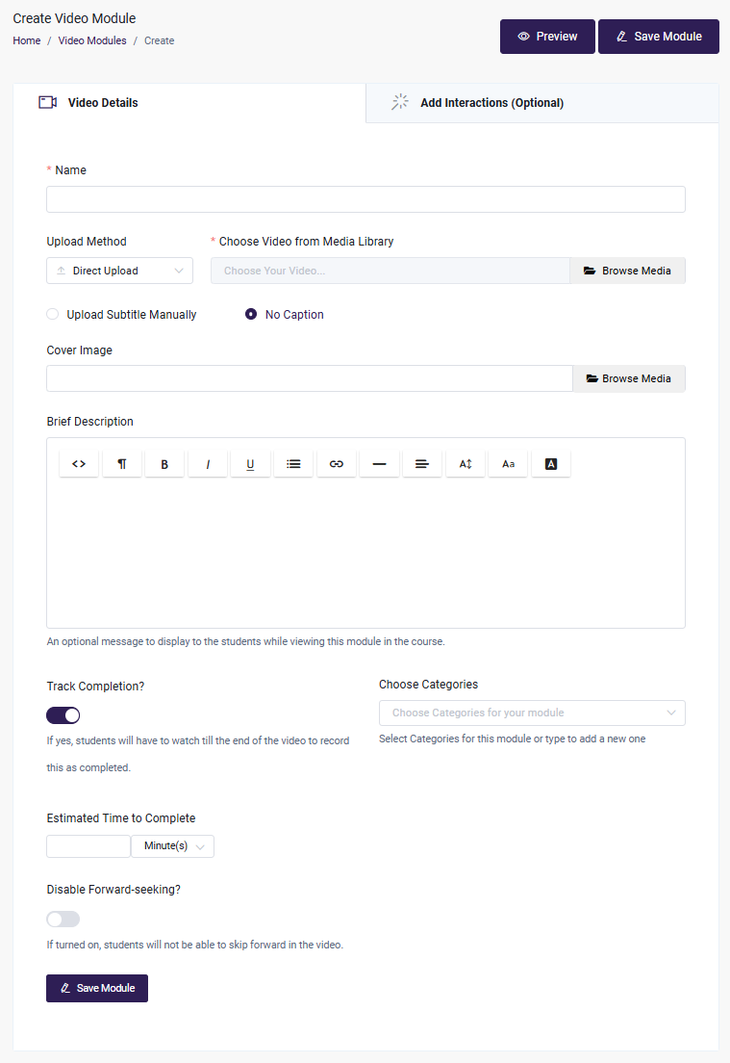Insert a horizontal rule line
The image size is (730, 1063).
379,464
